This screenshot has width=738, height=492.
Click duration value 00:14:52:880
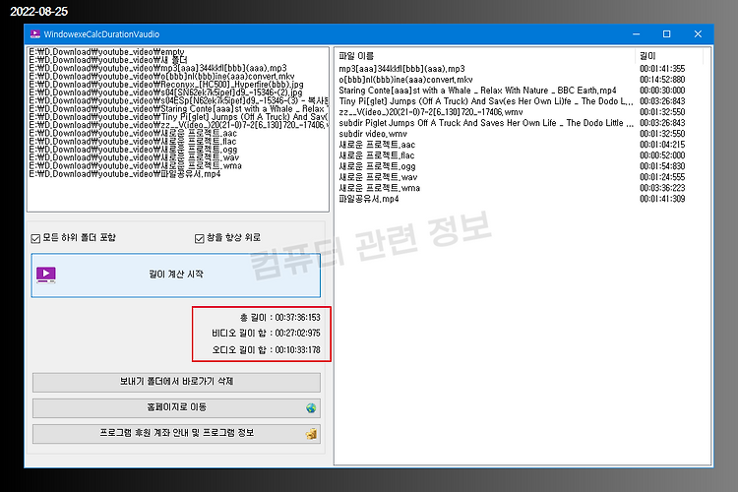[662, 80]
